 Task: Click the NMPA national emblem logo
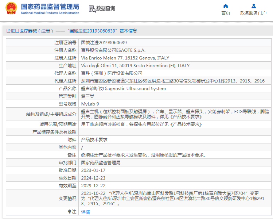pyautogui.click(x=11, y=8)
